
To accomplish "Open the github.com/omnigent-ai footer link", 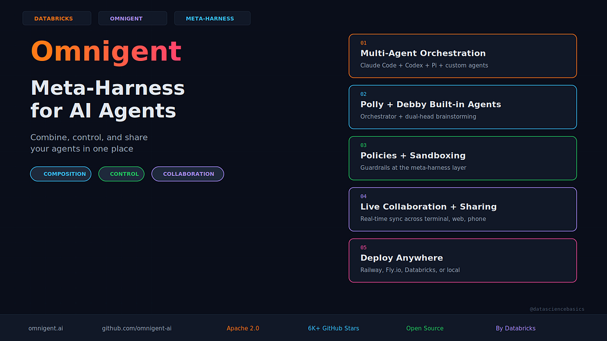I will pos(137,328).
